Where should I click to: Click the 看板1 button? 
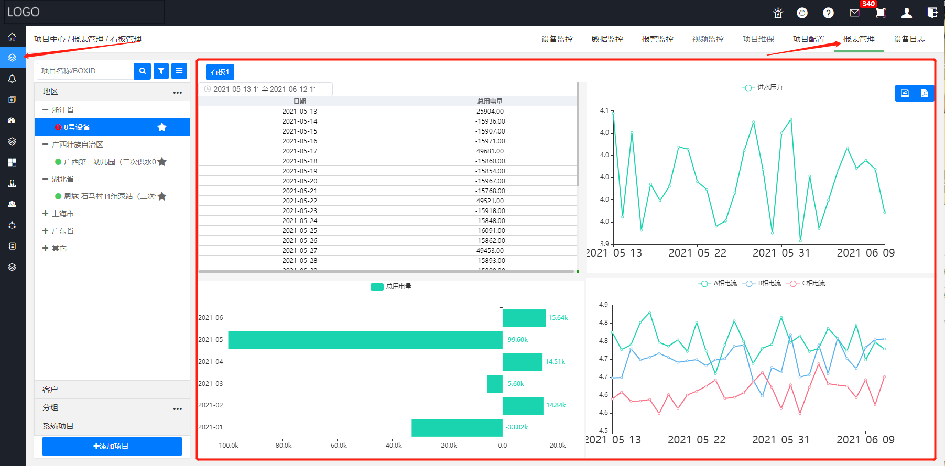coord(220,72)
